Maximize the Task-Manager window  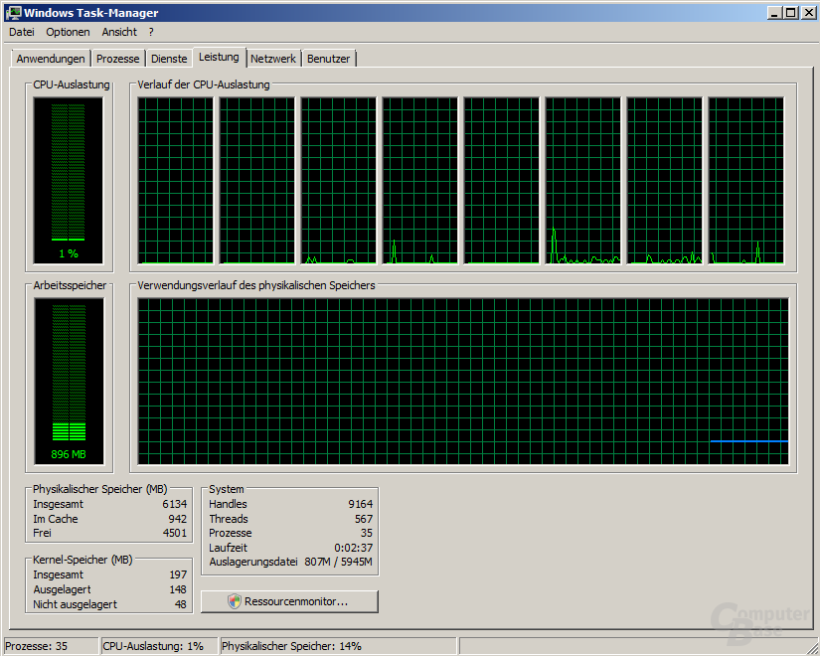[x=791, y=13]
